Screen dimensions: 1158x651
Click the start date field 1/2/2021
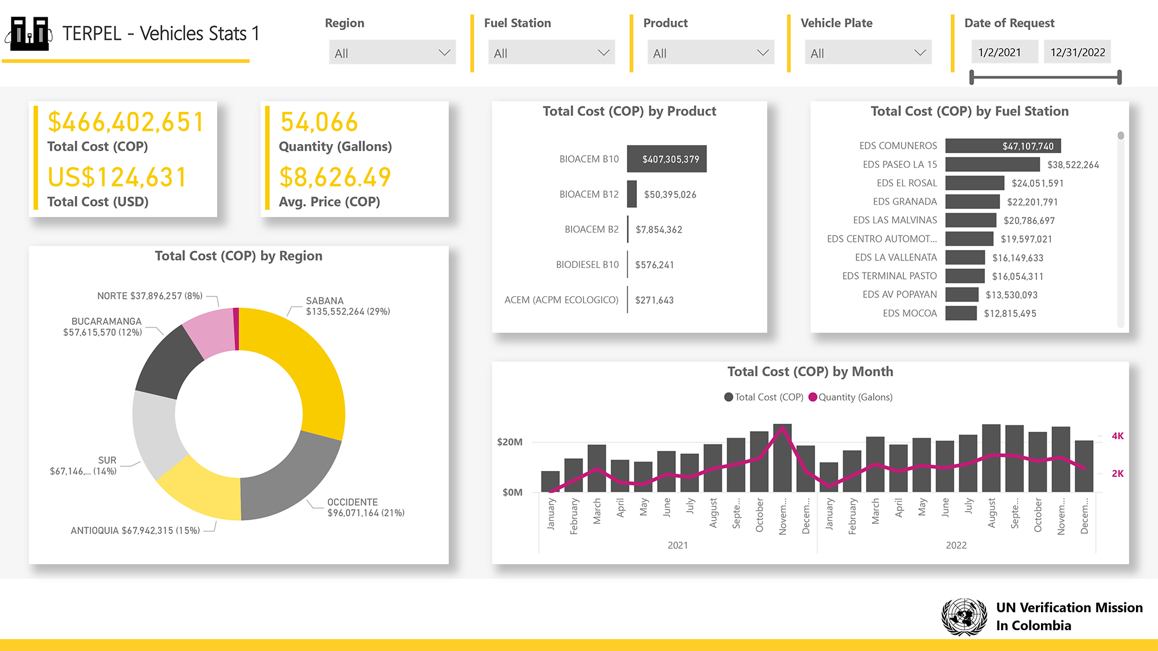(x=1005, y=52)
